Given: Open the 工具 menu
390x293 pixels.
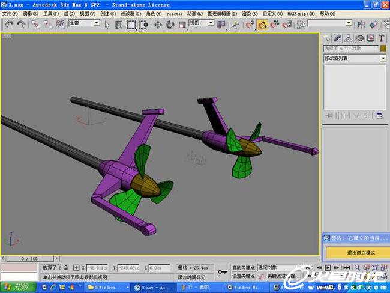Looking at the screenshot, I should pos(51,14).
